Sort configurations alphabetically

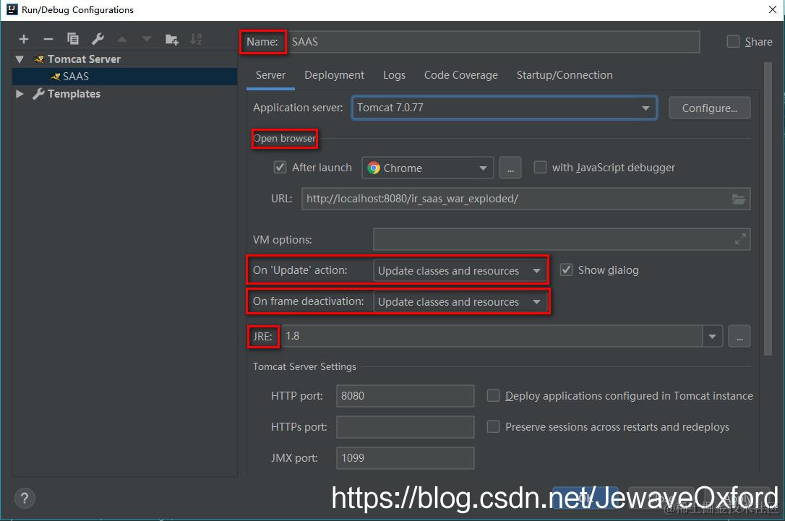(197, 39)
